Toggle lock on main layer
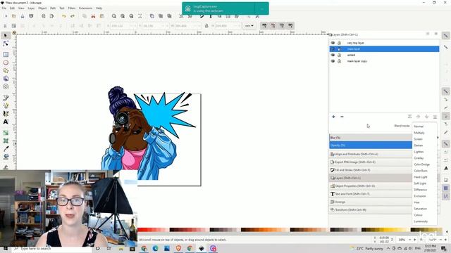Screen dimensions: 451x253 click(x=340, y=49)
